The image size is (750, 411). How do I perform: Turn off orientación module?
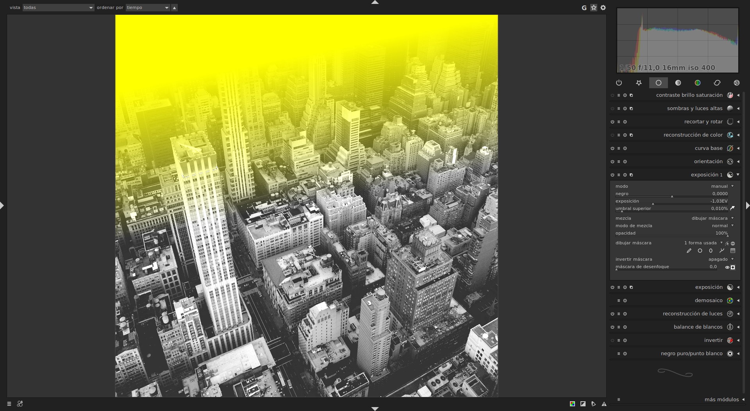pyautogui.click(x=612, y=162)
